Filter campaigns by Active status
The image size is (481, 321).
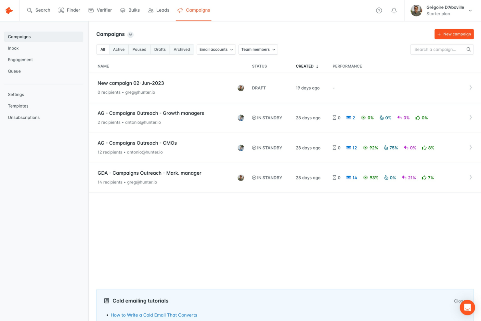click(x=119, y=49)
